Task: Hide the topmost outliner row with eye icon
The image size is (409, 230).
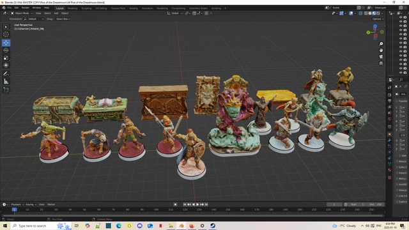Action: 401,17
